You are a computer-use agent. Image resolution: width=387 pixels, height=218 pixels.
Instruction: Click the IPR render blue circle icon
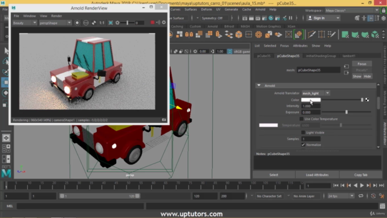[x=271, y=18]
